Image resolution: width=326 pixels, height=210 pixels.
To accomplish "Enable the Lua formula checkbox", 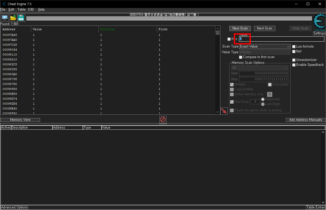I will pyautogui.click(x=294, y=46).
